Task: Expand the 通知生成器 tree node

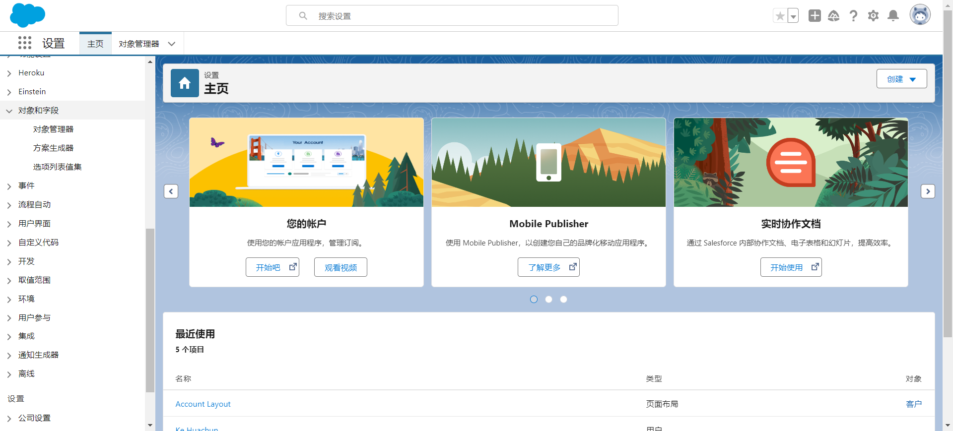Action: [9, 356]
